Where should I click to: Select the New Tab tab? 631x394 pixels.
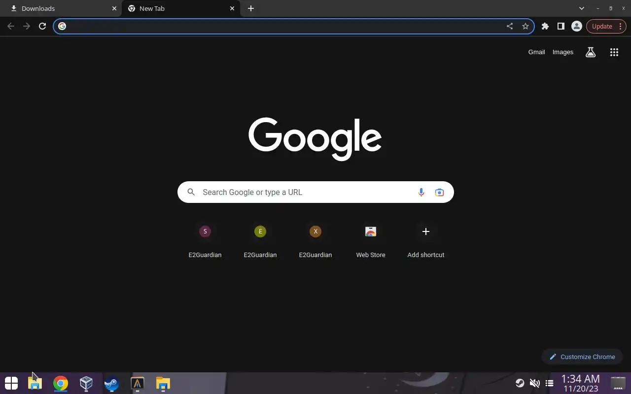point(181,8)
